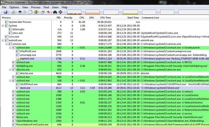Click the command line ending in -k netsvcs
Screen dimensions: 209x127
[167, 92]
